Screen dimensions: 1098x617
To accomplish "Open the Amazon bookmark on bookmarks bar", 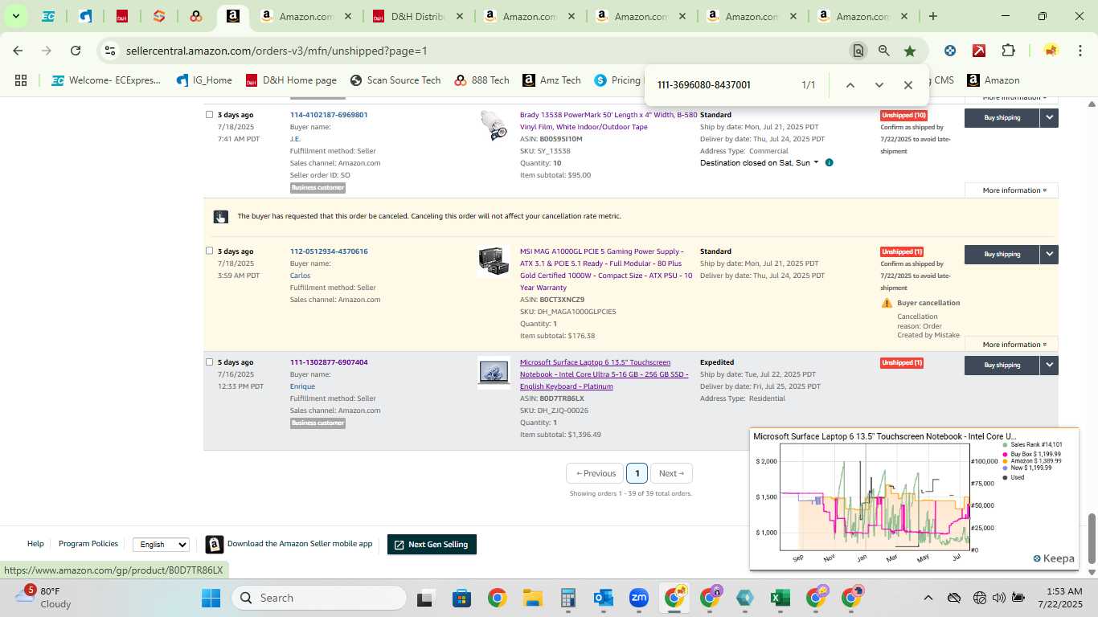I will (x=993, y=80).
